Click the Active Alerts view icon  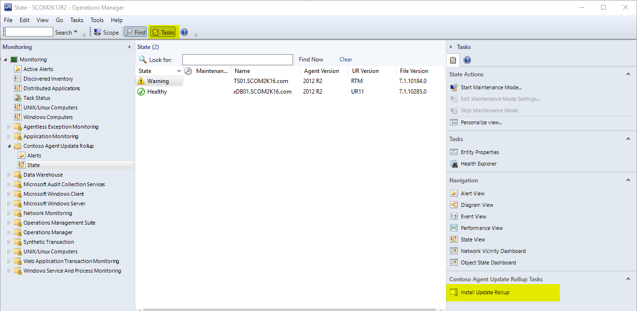coord(18,69)
